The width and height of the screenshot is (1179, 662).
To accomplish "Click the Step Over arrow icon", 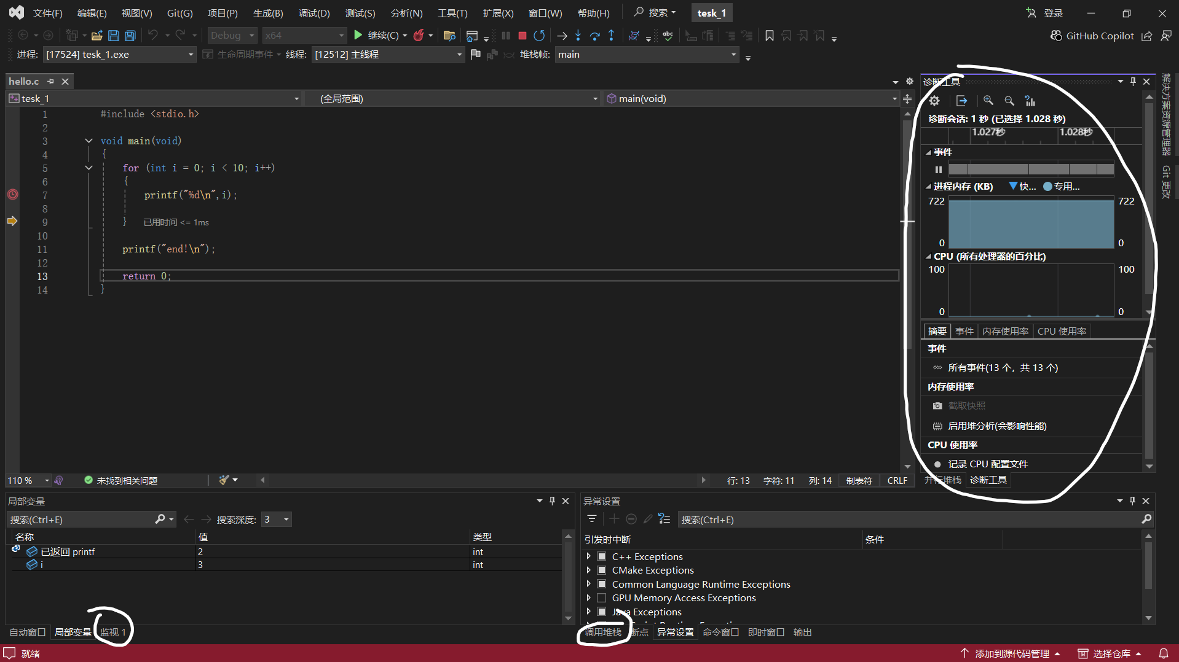I will pyautogui.click(x=594, y=36).
